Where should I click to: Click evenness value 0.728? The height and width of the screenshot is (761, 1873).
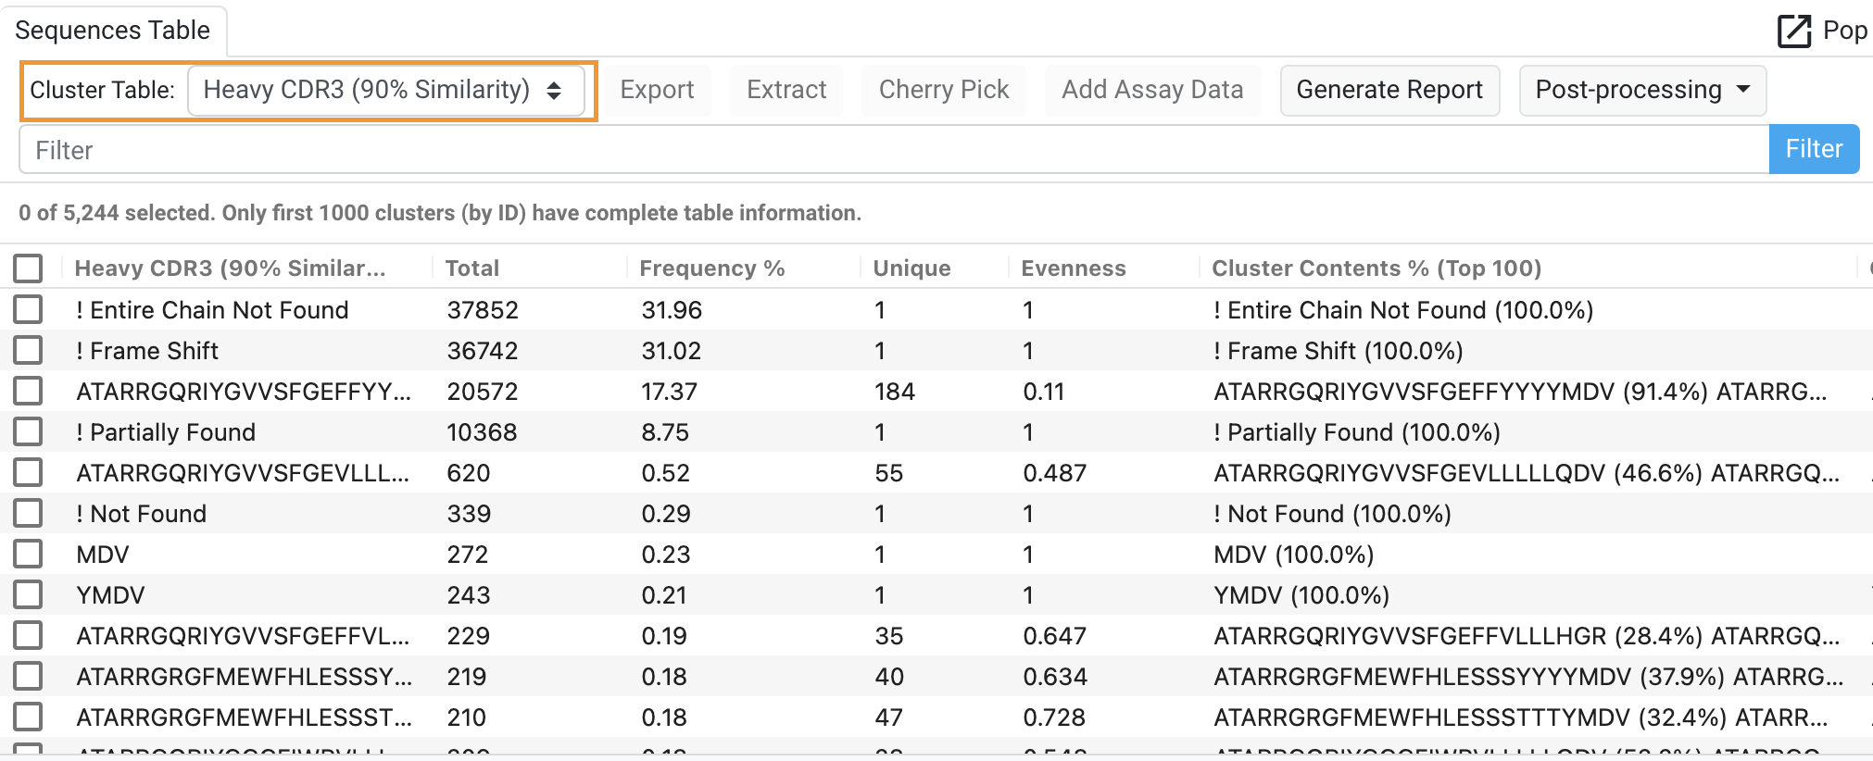click(x=1054, y=717)
